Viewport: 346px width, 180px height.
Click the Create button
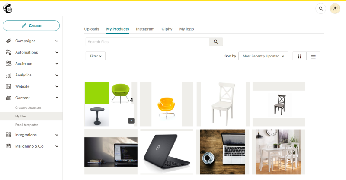pos(31,25)
